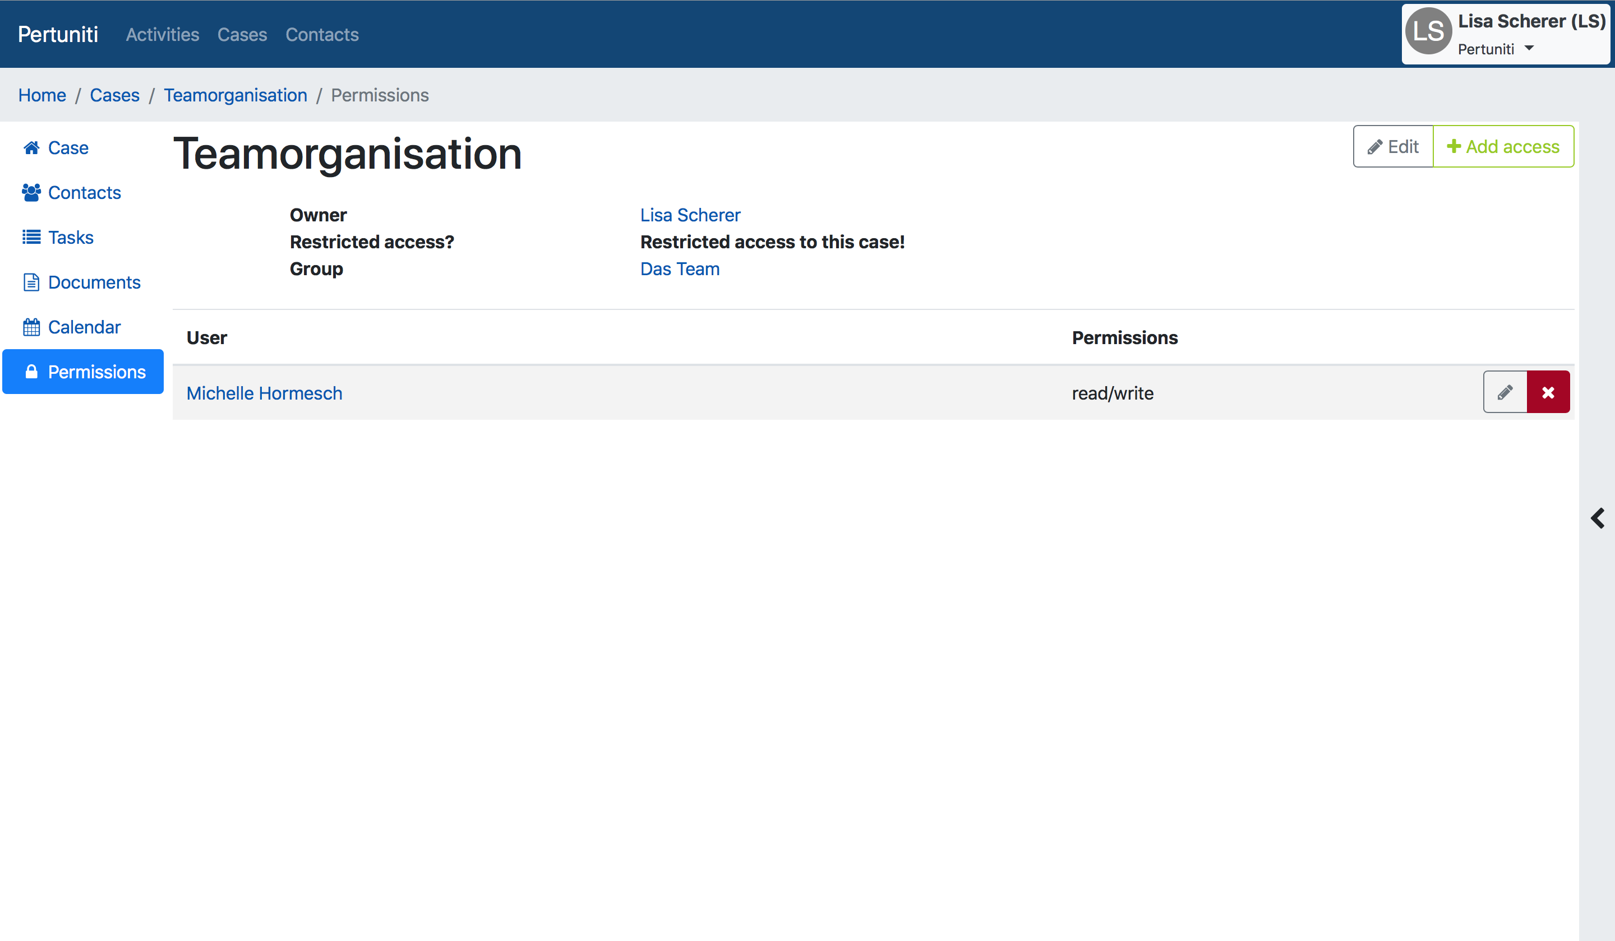
Task: Click the 'Restricted access?' label
Action: click(x=372, y=242)
